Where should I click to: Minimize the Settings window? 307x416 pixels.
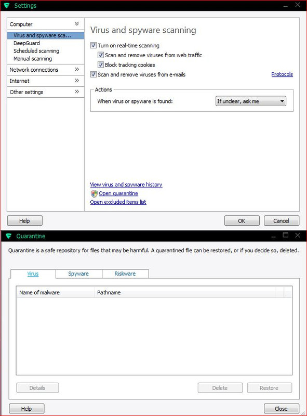pyautogui.click(x=286, y=6)
